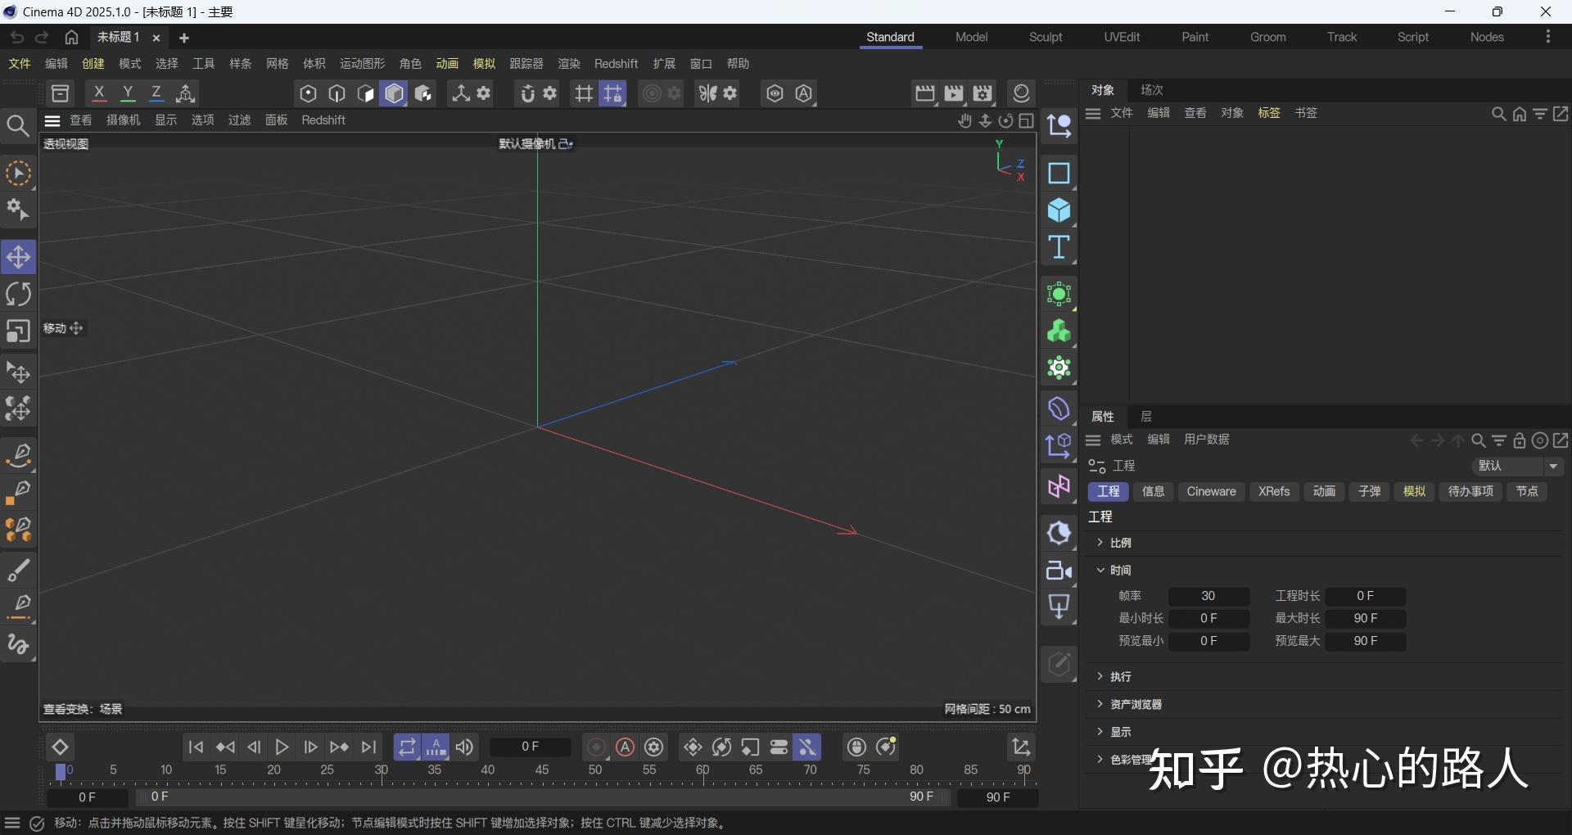Open the Cineware properties tab
The width and height of the screenshot is (1572, 835).
[1211, 491]
